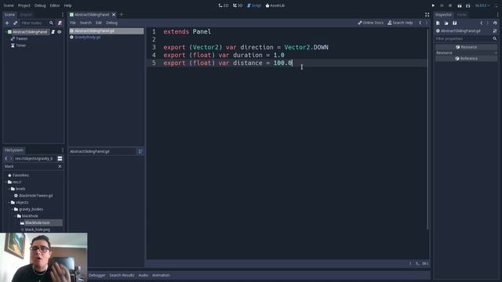
Task: Play a custom scene
Action: (x=468, y=5)
